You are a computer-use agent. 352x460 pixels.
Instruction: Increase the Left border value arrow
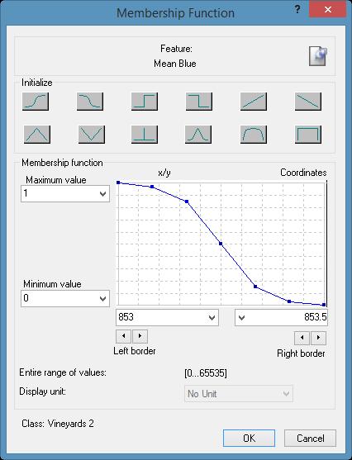coord(140,336)
